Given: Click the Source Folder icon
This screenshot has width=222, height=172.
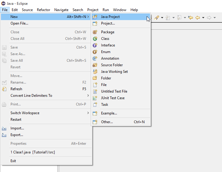Looking at the screenshot, I should pyautogui.click(x=95, y=65).
